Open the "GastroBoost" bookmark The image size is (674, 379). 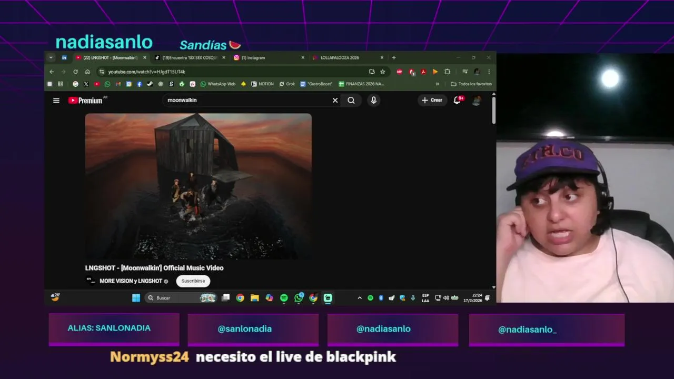tap(316, 84)
